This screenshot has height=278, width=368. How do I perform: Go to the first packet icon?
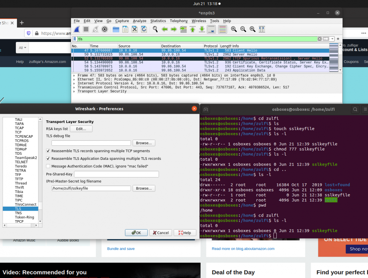coord(192,29)
